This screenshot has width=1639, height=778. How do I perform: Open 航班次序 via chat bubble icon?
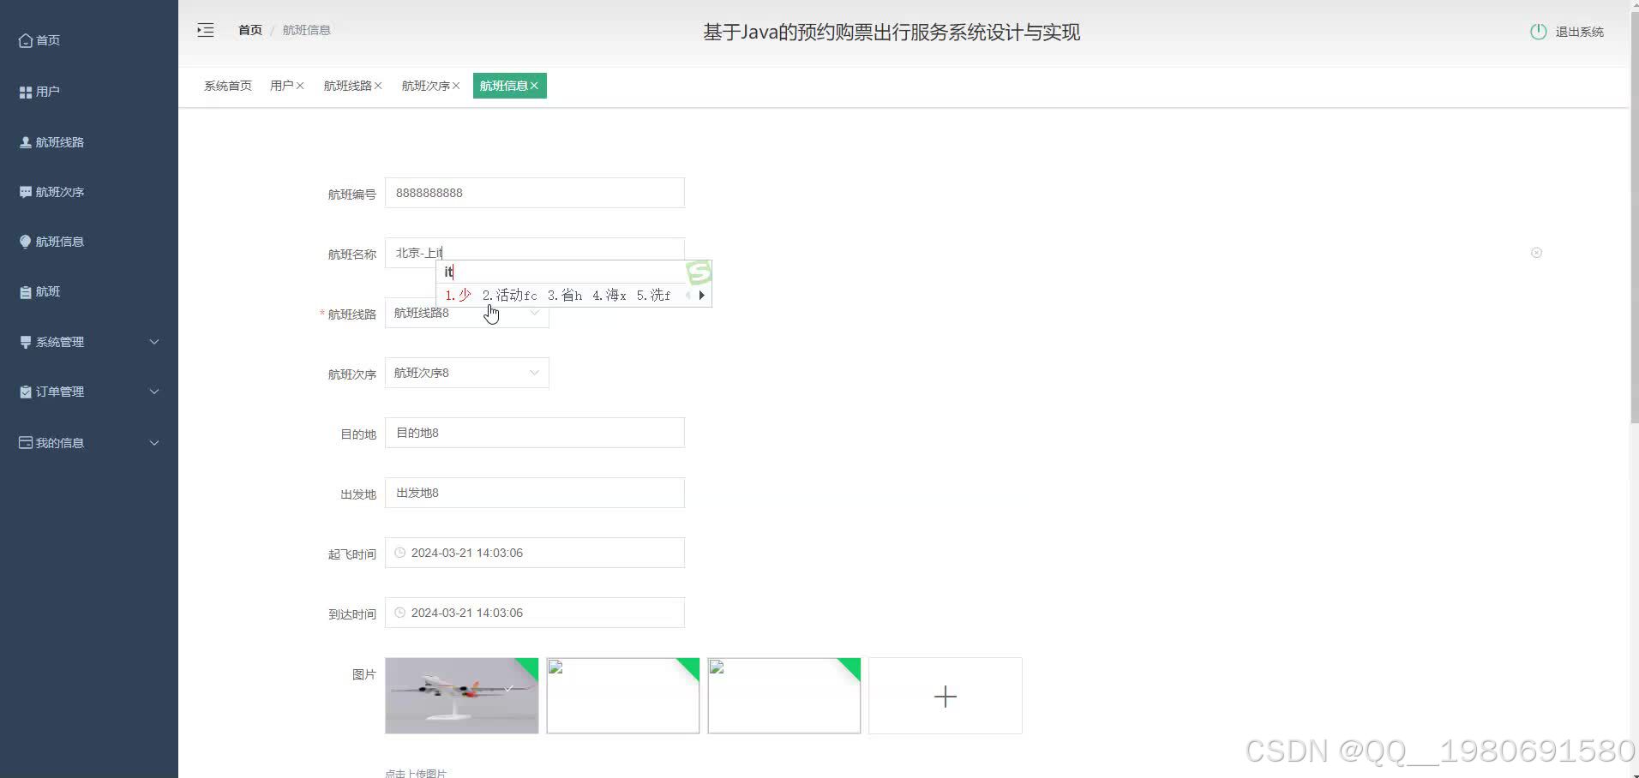25,191
